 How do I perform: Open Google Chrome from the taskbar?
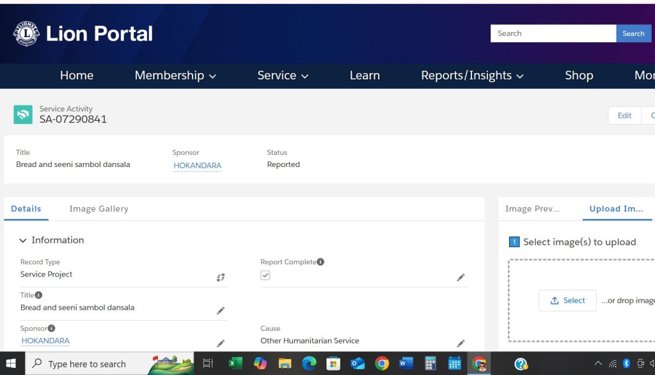[x=382, y=363]
